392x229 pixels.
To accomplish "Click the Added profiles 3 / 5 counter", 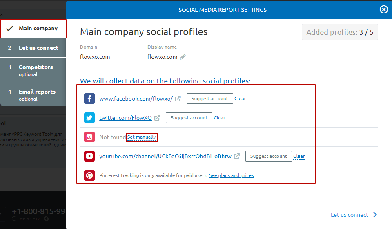I will (340, 32).
